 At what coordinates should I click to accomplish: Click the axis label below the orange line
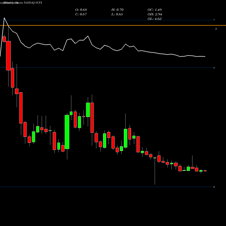point(216,29)
